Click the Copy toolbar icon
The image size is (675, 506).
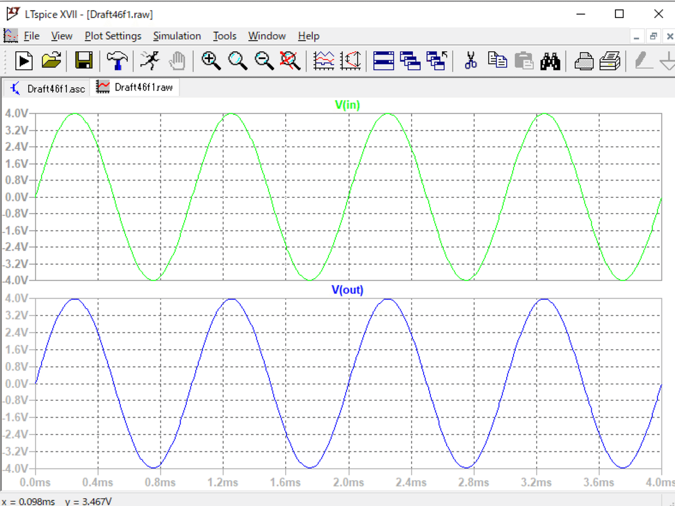[x=497, y=60]
